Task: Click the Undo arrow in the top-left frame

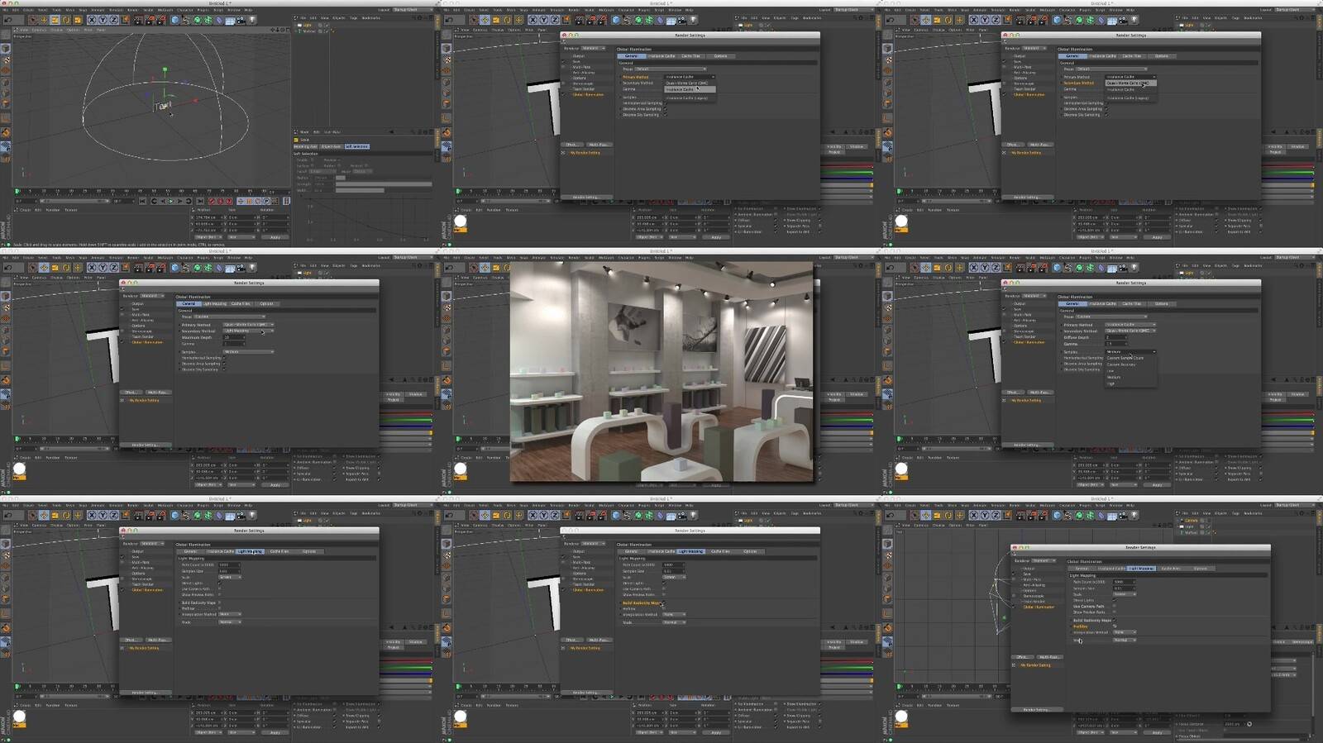Action: pyautogui.click(x=7, y=20)
